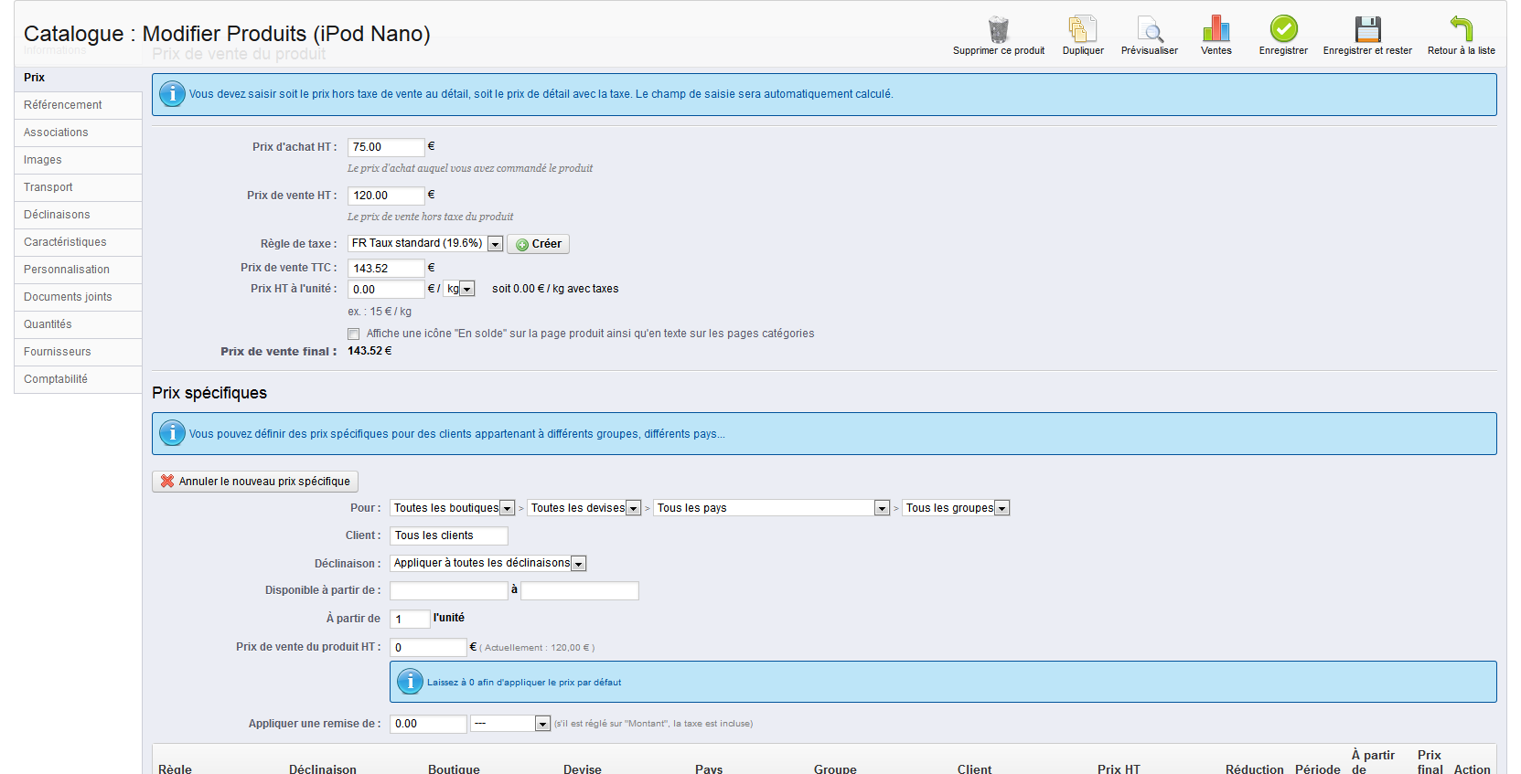Click Enregistrer et rester floppy icon

1367,29
